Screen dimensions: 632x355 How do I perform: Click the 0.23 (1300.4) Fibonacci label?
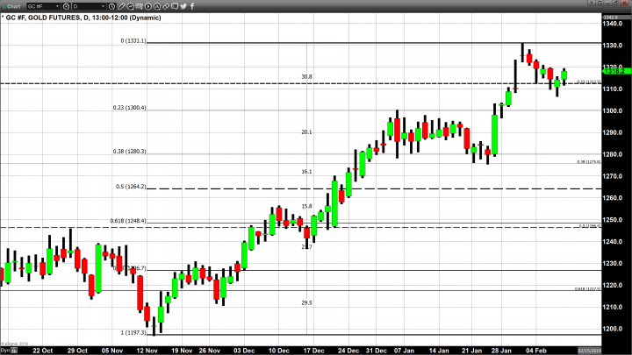pyautogui.click(x=129, y=108)
